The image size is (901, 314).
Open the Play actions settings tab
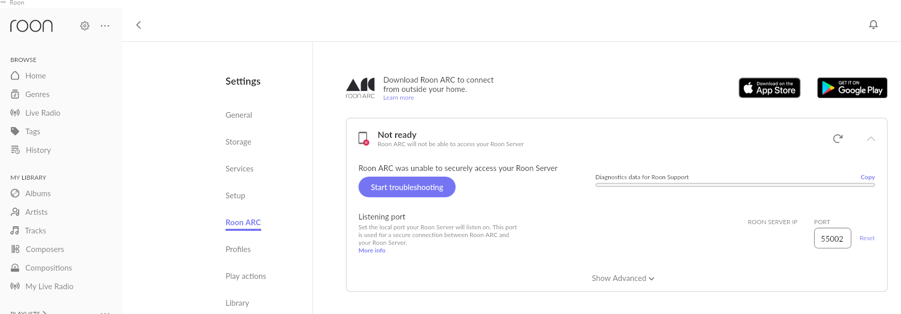pos(246,276)
